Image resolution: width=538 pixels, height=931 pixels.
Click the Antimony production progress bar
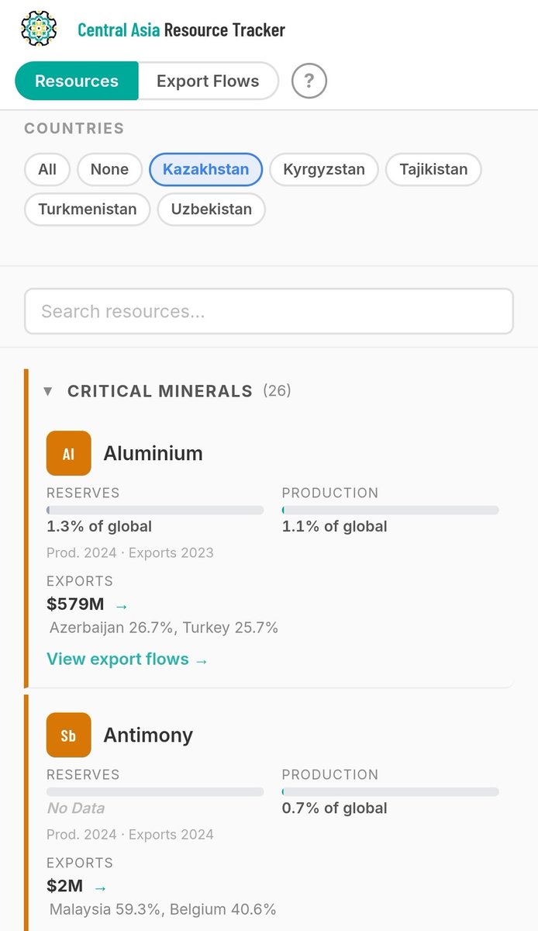(x=390, y=792)
